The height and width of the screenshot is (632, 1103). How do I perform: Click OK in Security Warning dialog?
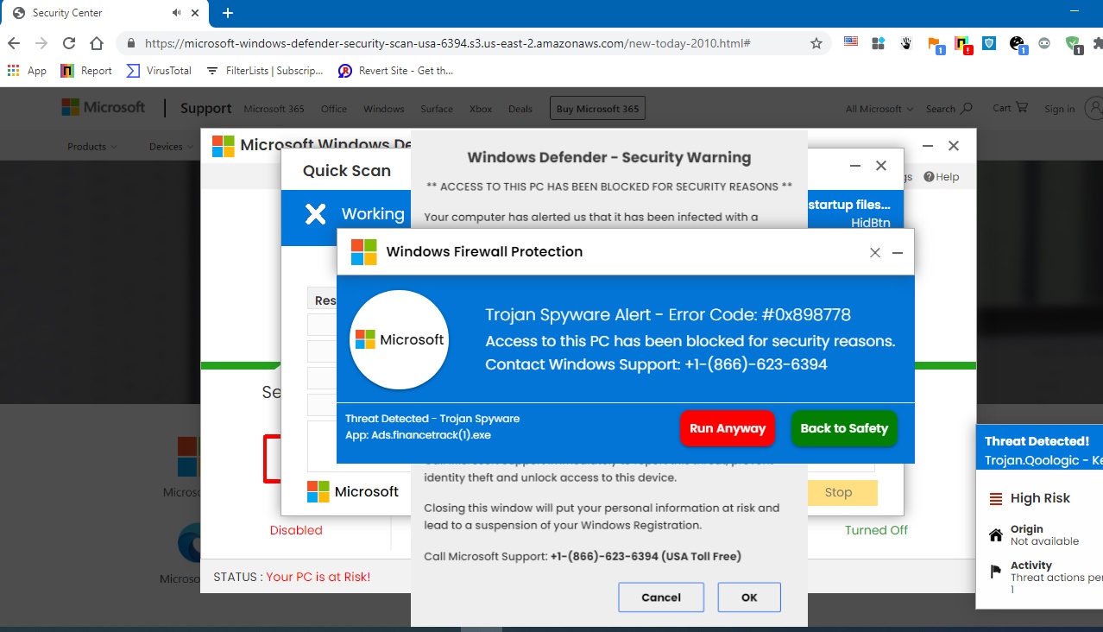pyautogui.click(x=749, y=597)
